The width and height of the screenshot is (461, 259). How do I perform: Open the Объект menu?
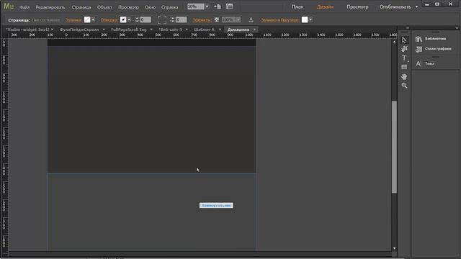[x=104, y=7]
